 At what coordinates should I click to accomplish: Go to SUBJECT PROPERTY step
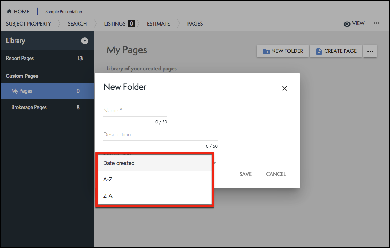click(29, 24)
